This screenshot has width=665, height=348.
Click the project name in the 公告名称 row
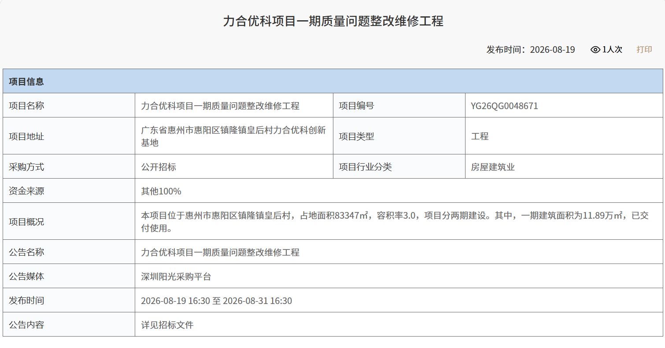tap(220, 252)
